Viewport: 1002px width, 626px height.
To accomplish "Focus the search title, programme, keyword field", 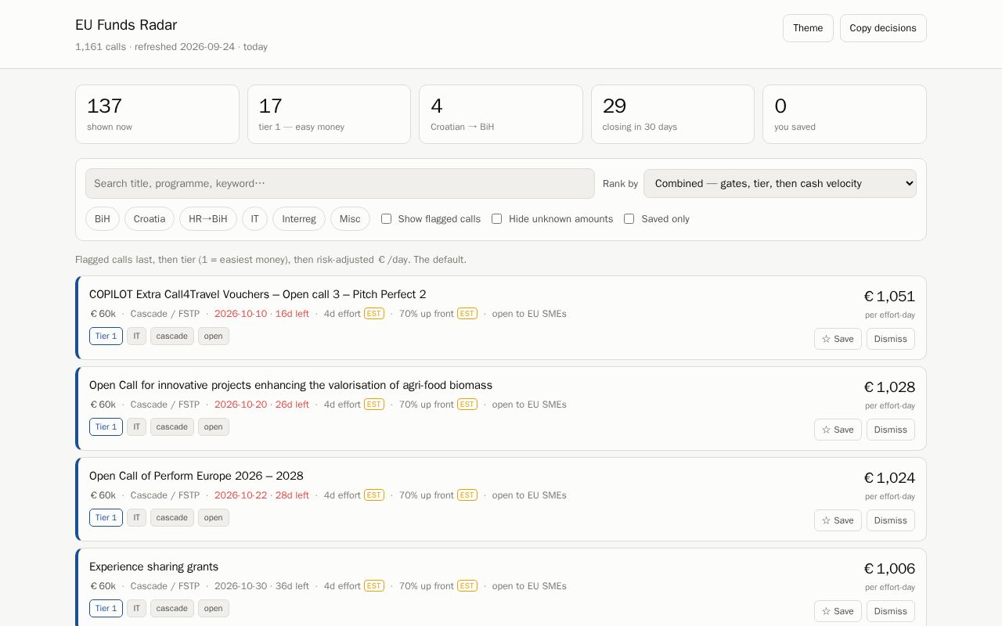I will (x=340, y=184).
